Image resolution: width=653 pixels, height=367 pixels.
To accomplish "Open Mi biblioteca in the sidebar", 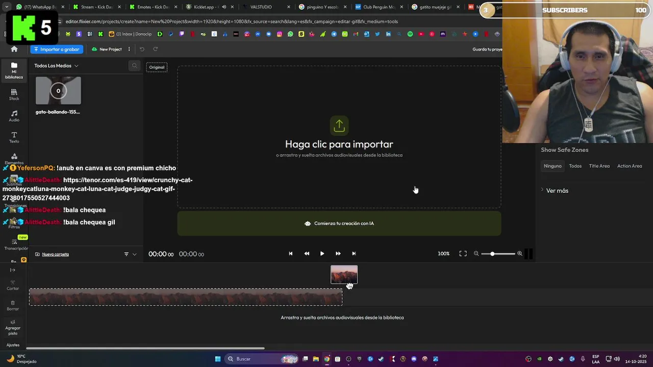I will pos(14,70).
